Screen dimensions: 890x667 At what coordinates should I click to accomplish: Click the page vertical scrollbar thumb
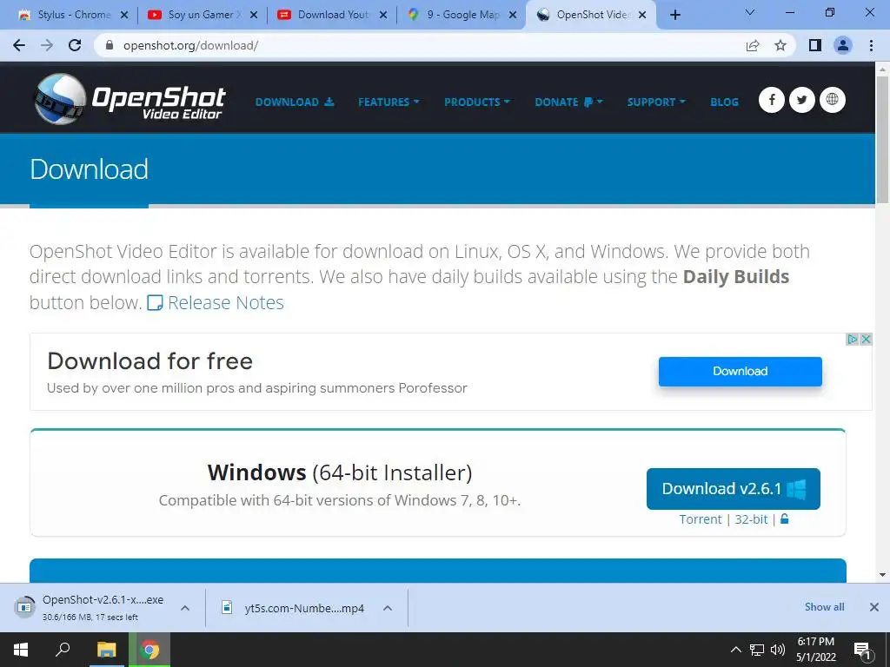(x=882, y=140)
